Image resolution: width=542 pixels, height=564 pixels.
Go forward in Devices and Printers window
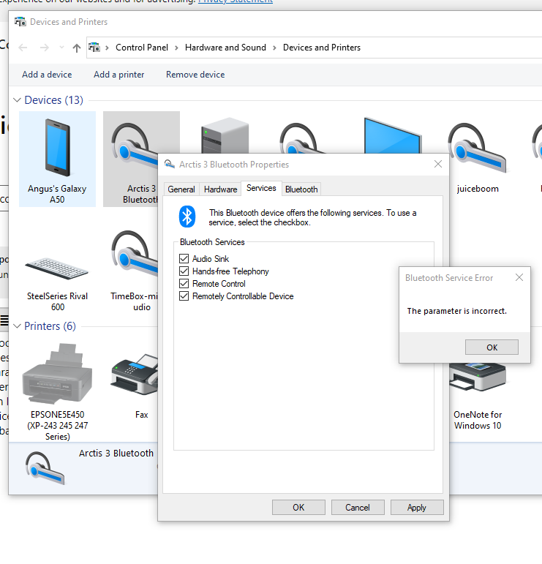pos(44,48)
